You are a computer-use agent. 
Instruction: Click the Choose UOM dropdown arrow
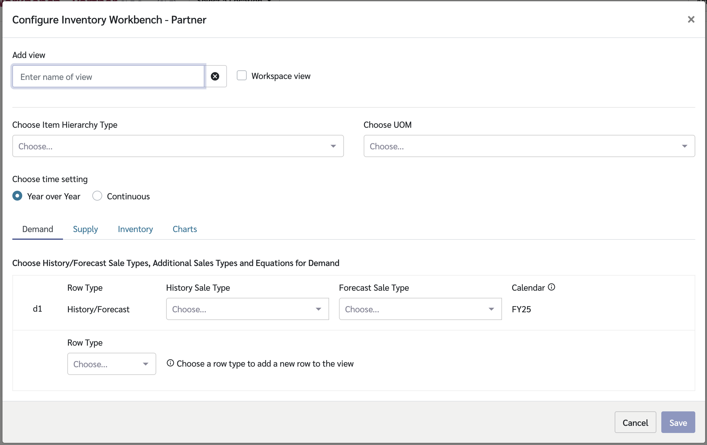coord(684,146)
